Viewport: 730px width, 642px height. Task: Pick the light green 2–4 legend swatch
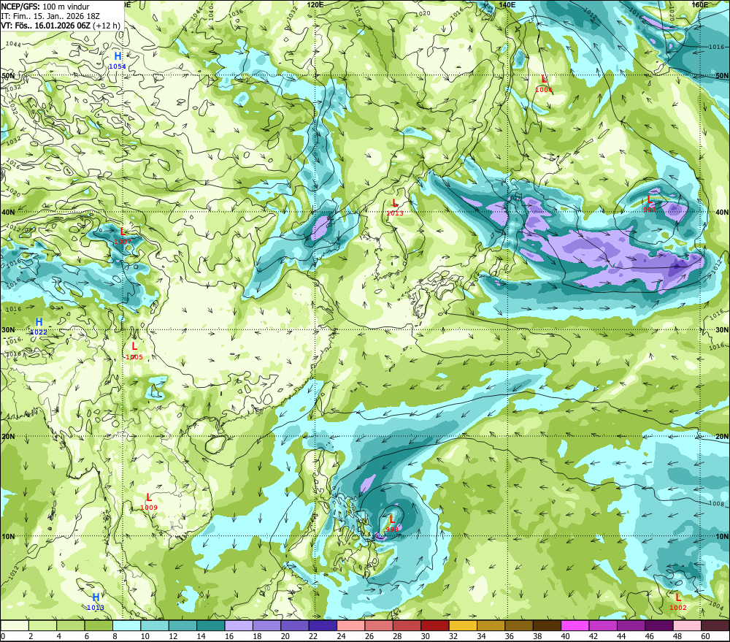coord(43,625)
